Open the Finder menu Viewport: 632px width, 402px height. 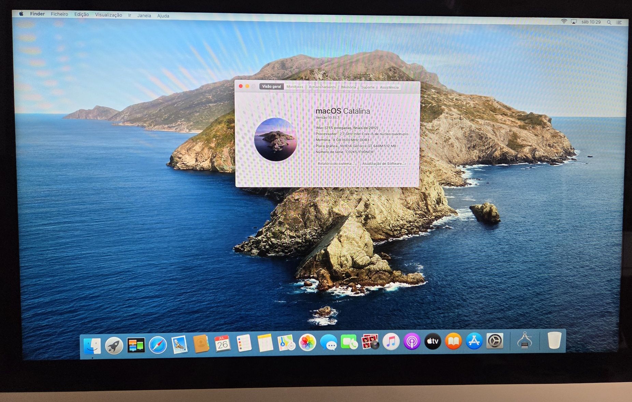(x=37, y=14)
